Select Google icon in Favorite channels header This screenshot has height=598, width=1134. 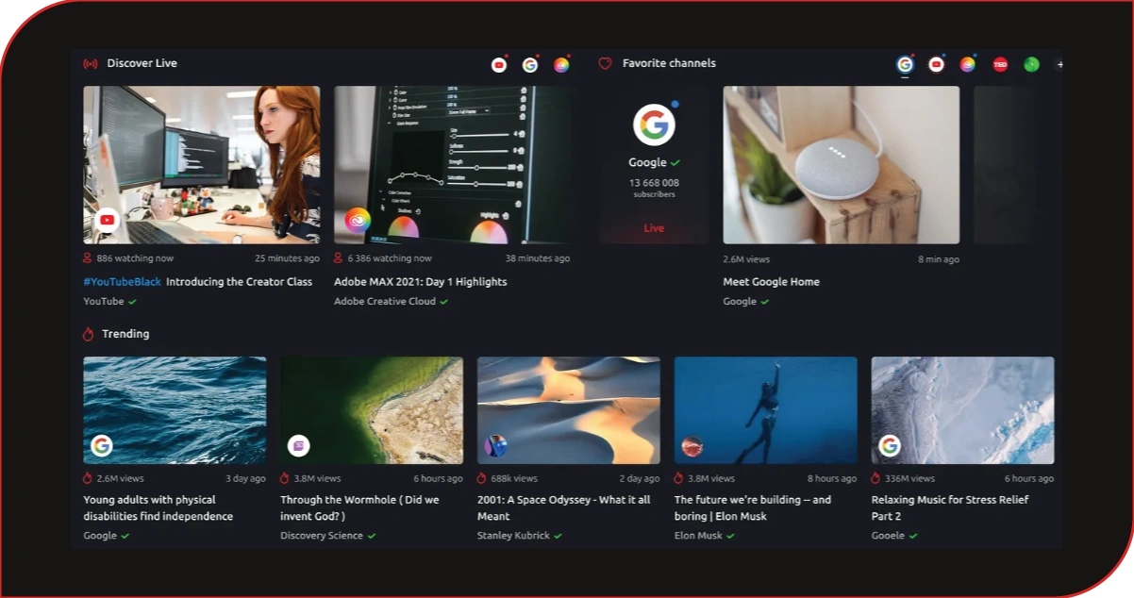click(x=905, y=64)
